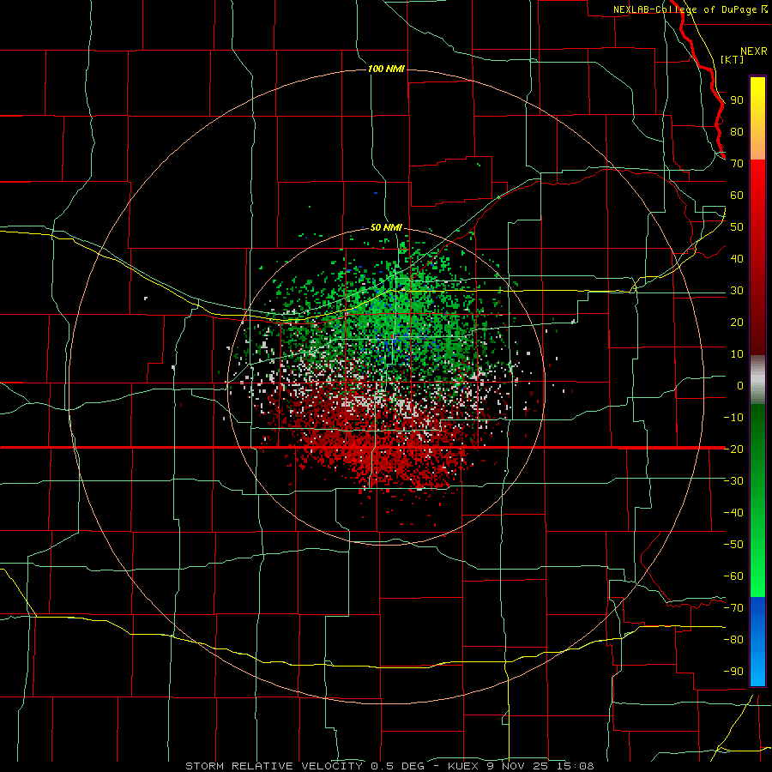Click the -10 value on the velocity scale
Screen dimensions: 772x772
click(x=733, y=418)
